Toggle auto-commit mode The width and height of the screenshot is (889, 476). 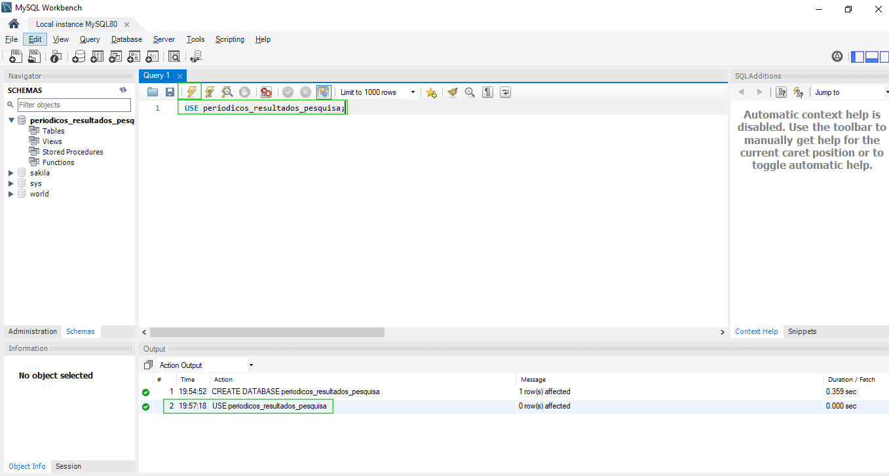[x=323, y=92]
